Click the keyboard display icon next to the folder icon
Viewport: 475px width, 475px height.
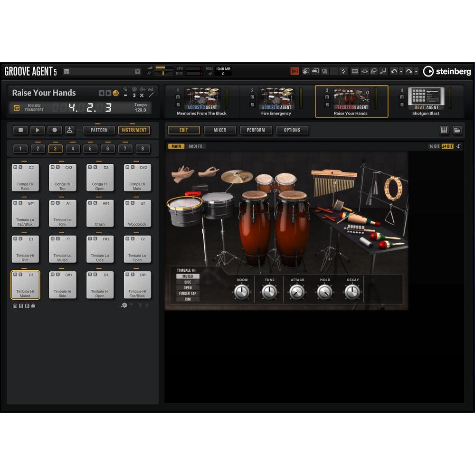click(x=443, y=130)
